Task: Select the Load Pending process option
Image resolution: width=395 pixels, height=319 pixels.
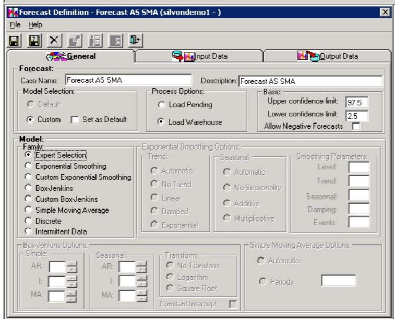Action: click(x=161, y=105)
